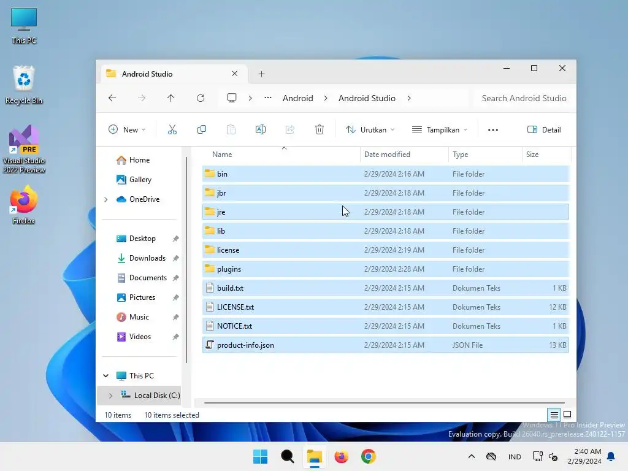
Task: Switch to details view icon in status bar
Action: point(554,415)
